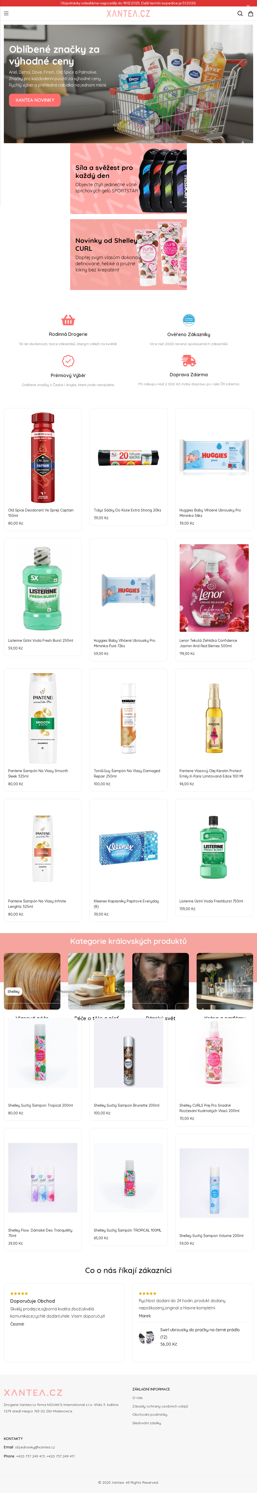257x1493 pixels.
Task: Open Shelley Suchý Šampon Brunette 200ml link
Action: (127, 1105)
